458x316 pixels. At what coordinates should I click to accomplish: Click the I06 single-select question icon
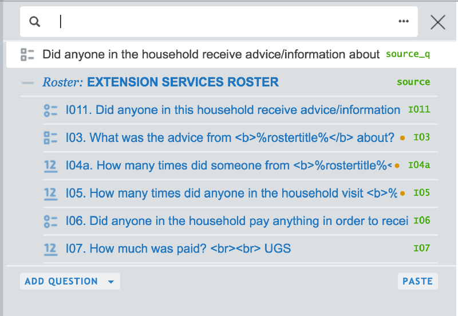(x=50, y=221)
